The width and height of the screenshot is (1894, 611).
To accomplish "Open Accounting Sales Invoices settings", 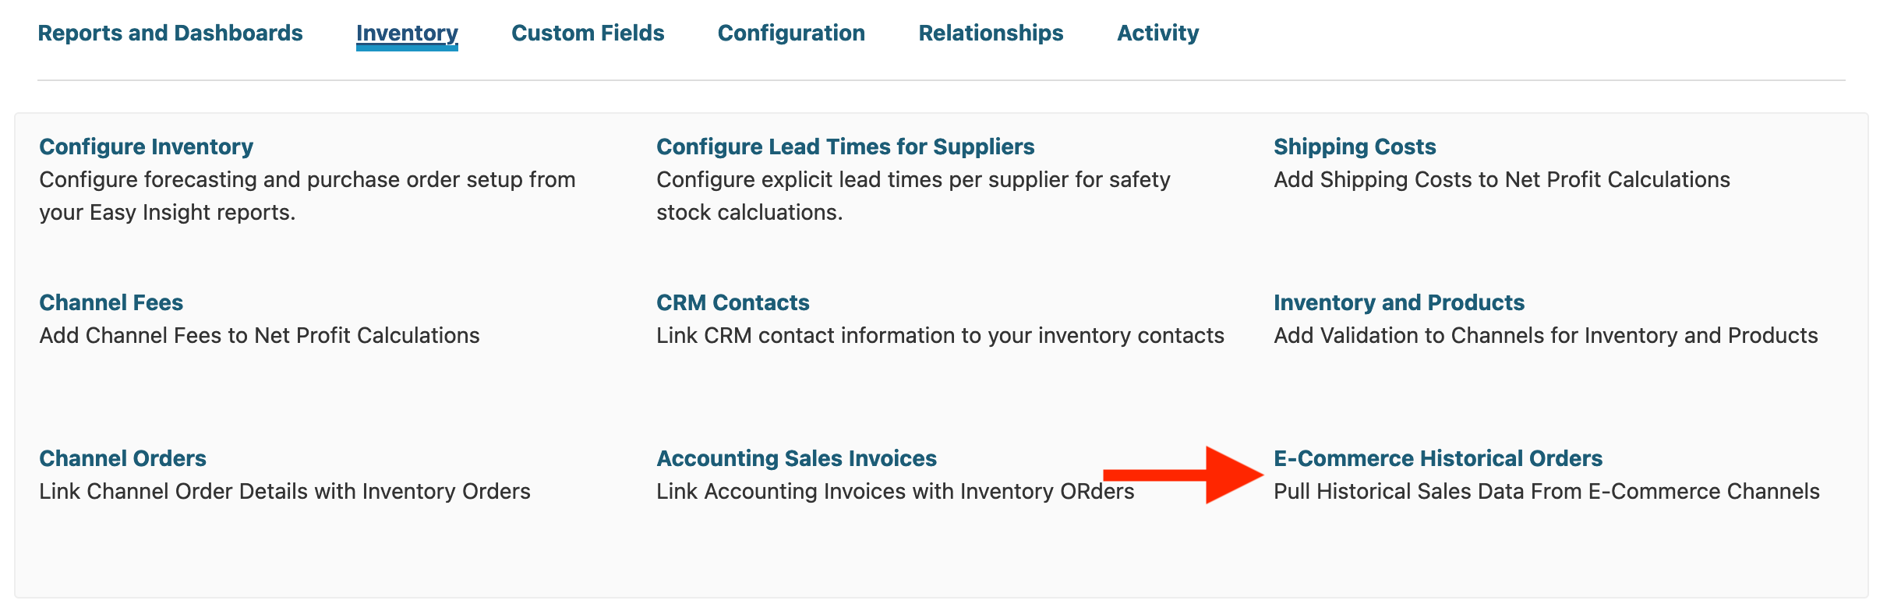I will pyautogui.click(x=796, y=458).
